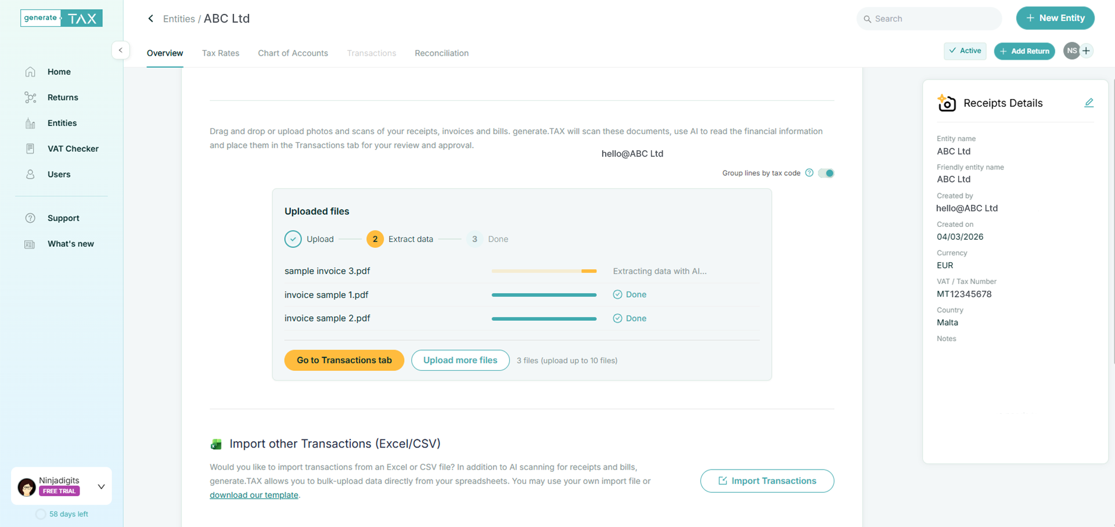Collapse the sidebar with the chevron
This screenshot has width=1115, height=527.
(x=120, y=50)
